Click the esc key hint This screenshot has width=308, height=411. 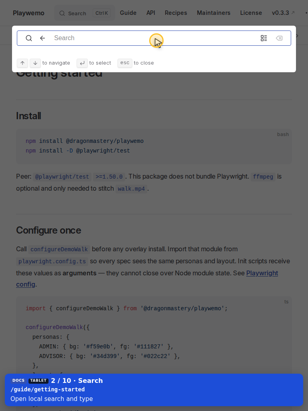[125, 63]
